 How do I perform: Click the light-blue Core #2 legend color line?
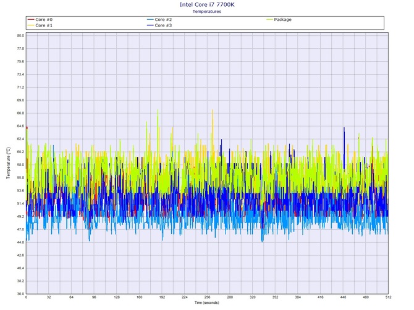(150, 20)
